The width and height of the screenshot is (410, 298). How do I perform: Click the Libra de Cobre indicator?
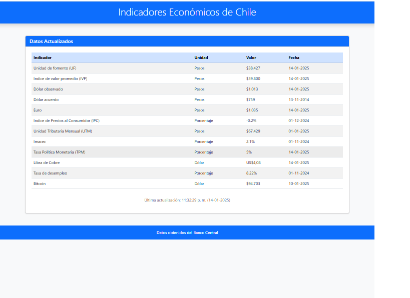click(47, 162)
